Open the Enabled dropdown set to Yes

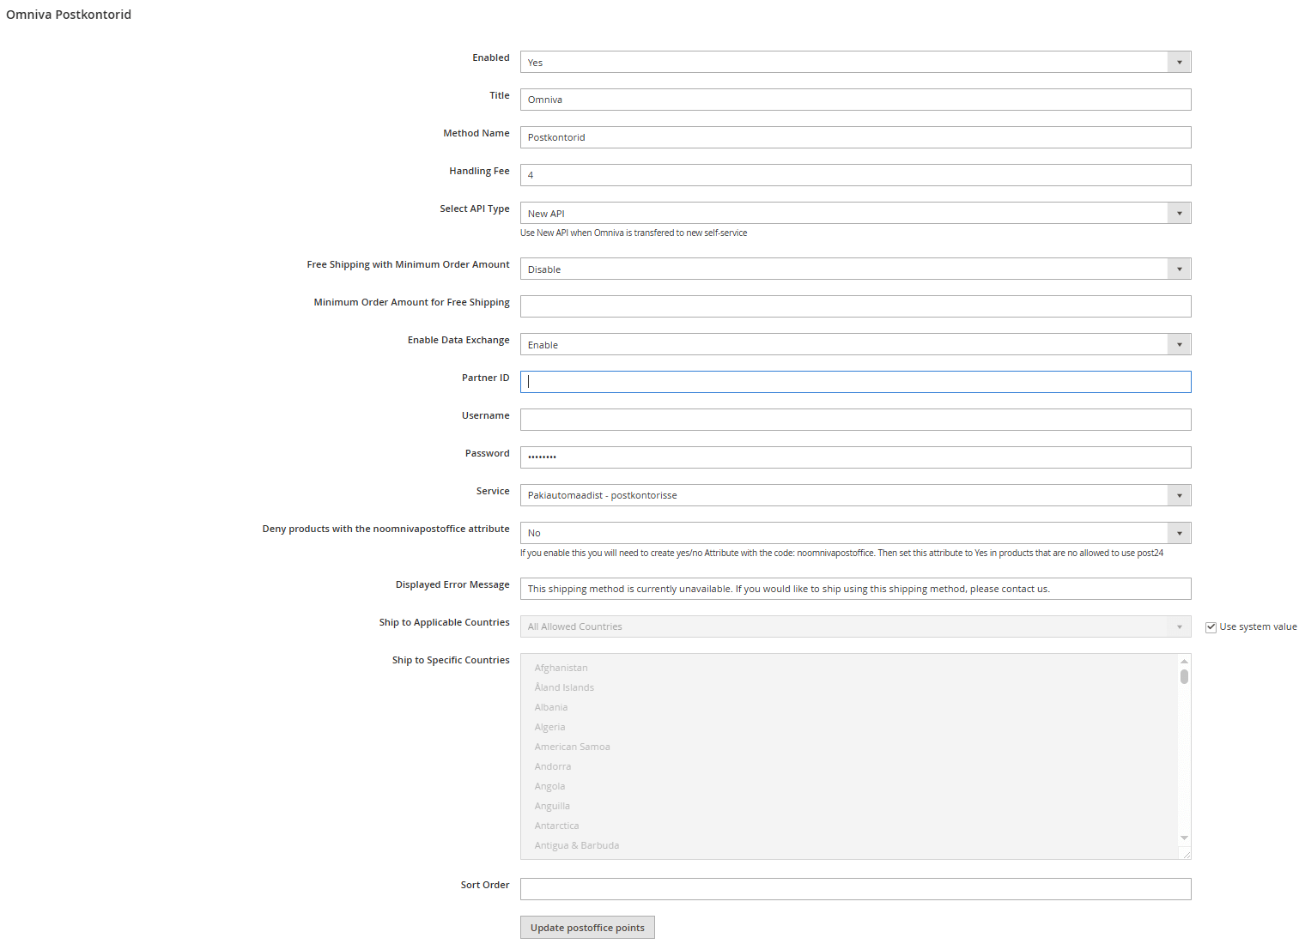coord(855,62)
